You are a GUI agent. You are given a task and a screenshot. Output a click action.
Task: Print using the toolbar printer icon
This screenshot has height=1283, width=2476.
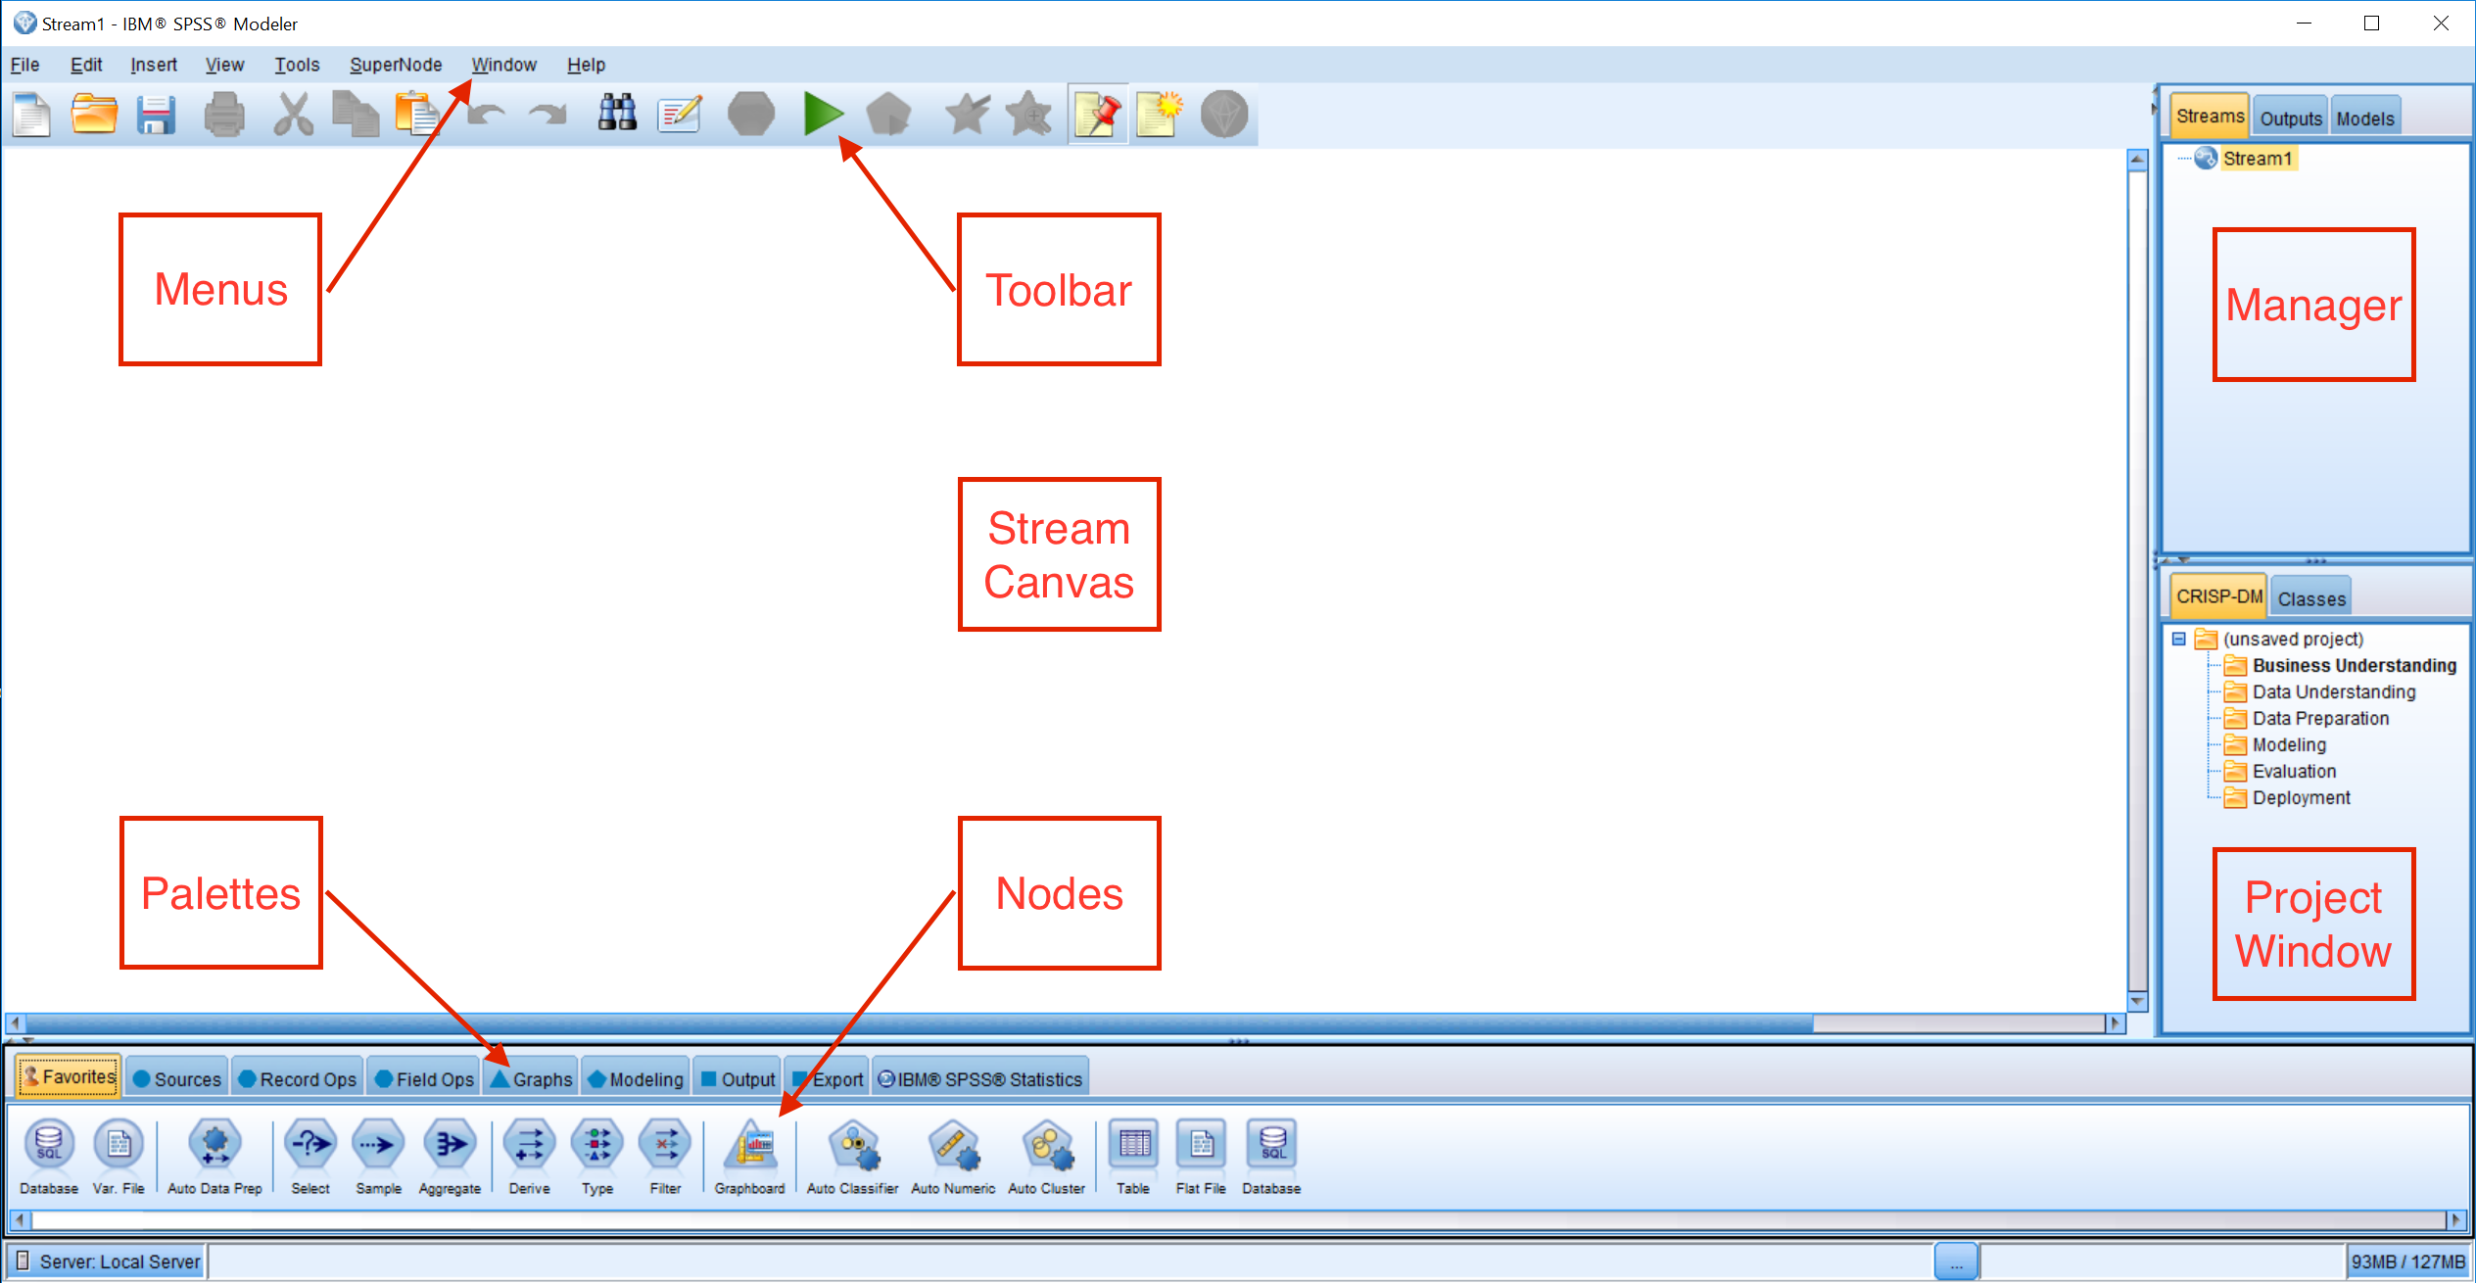tap(224, 115)
